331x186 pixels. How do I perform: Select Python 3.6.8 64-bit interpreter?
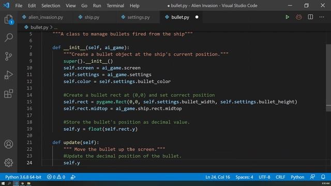point(23,177)
